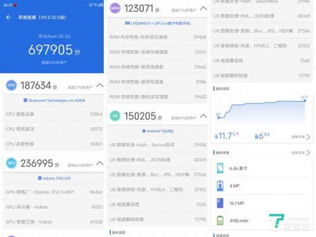Select ROM 存储性能-顺序读速度 22663 row

click(157, 67)
